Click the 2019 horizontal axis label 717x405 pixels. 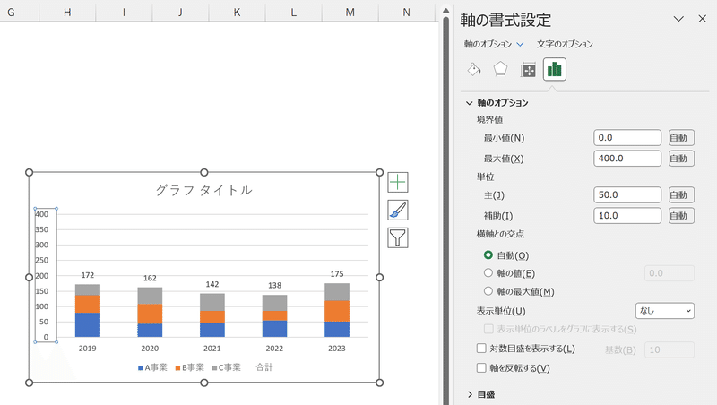point(87,349)
